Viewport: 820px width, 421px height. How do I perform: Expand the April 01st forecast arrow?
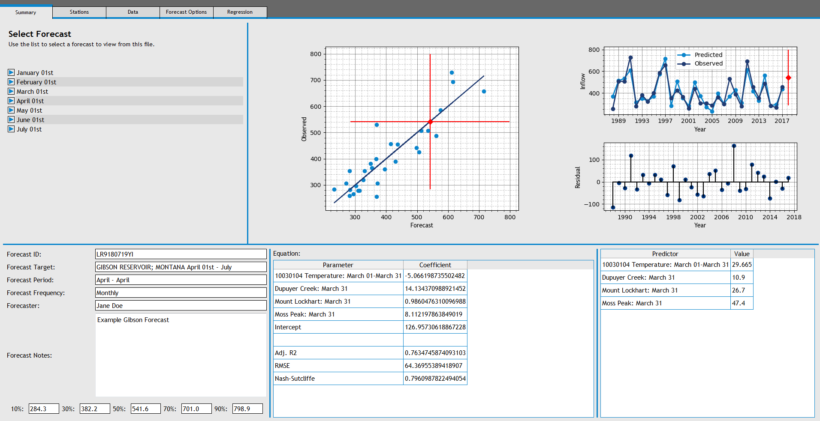(11, 101)
